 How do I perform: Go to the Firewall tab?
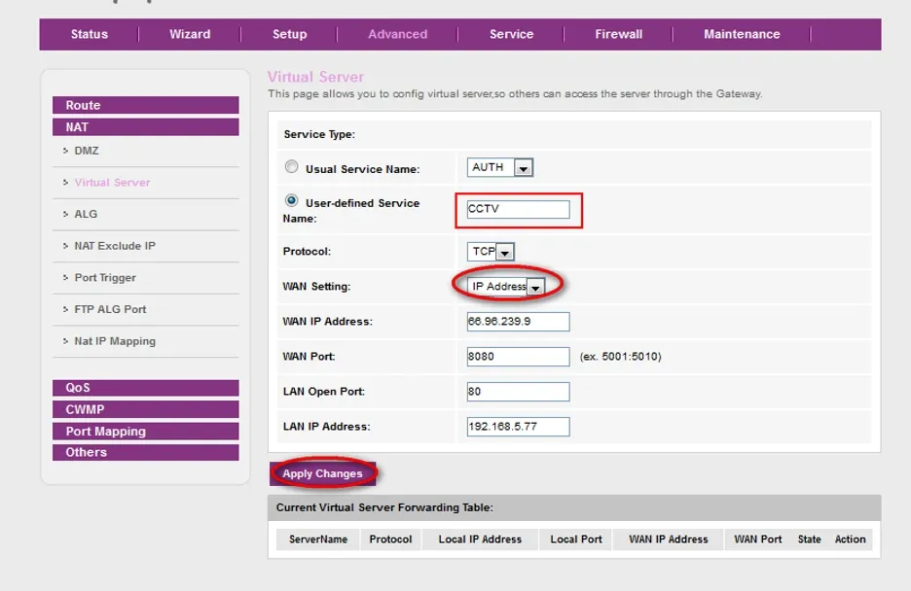[x=619, y=34]
